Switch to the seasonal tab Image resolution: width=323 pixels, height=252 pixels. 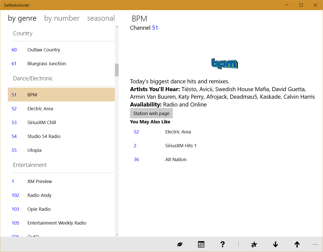(x=101, y=18)
